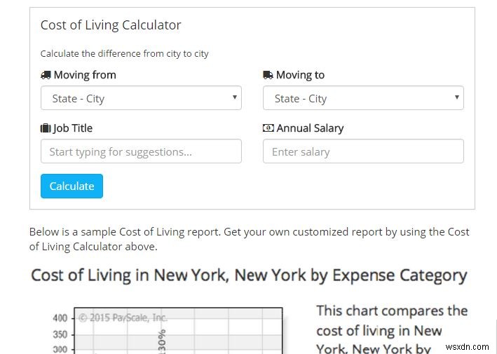Click the truck icon beside Moving from
Image resolution: width=497 pixels, height=354 pixels.
[x=46, y=75]
